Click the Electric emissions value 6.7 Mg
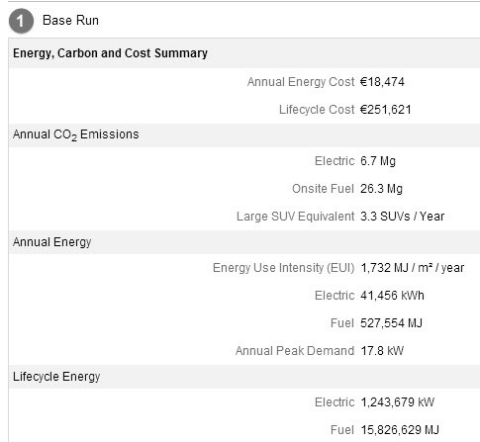The width and height of the screenshot is (480, 442). tap(378, 161)
